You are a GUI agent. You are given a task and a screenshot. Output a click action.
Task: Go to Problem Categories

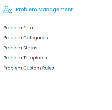(26, 38)
